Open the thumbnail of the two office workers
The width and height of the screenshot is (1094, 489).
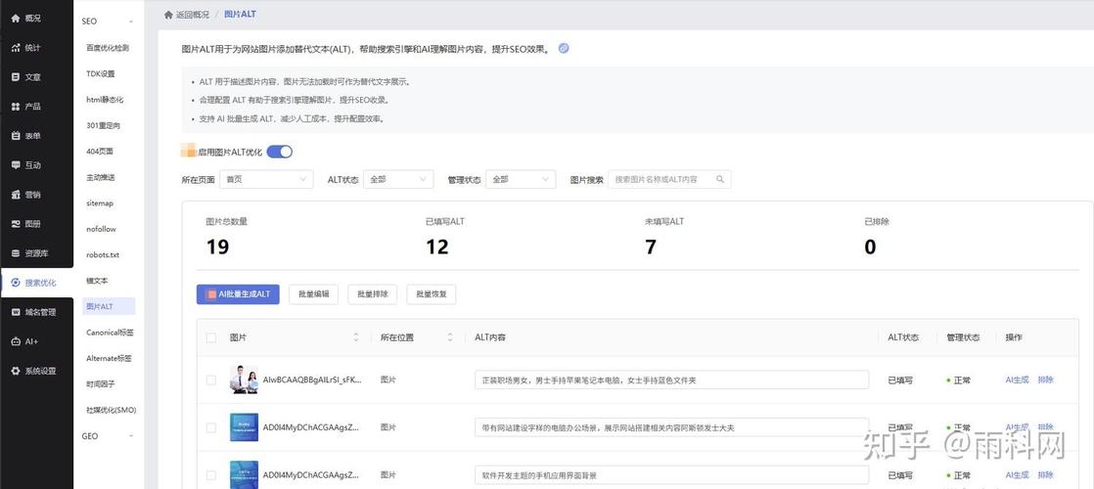[244, 380]
